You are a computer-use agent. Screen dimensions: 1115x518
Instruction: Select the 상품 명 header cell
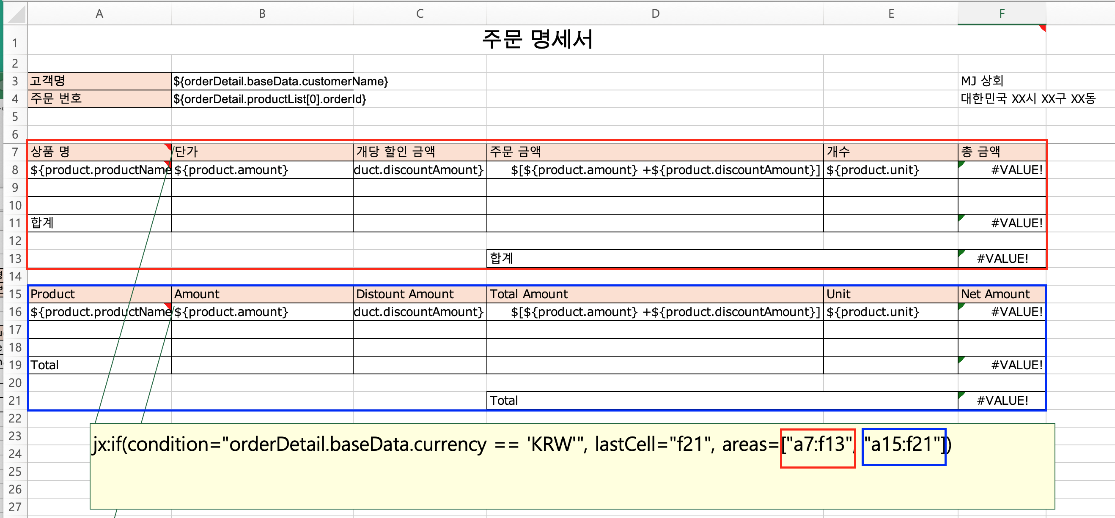tap(99, 152)
